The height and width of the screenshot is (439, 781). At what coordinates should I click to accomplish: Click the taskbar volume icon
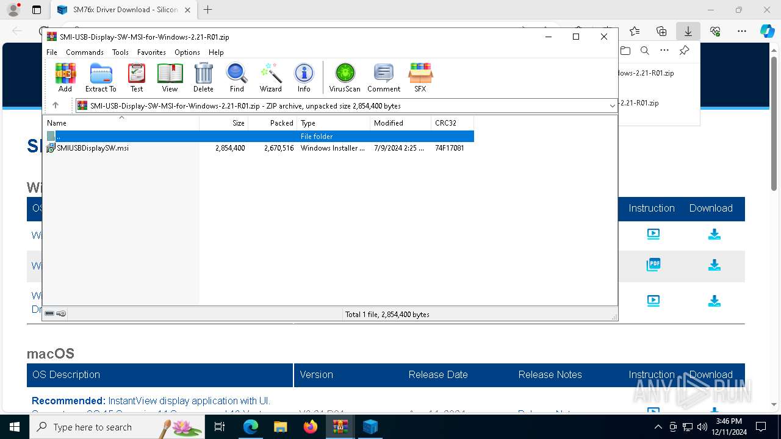(x=702, y=427)
